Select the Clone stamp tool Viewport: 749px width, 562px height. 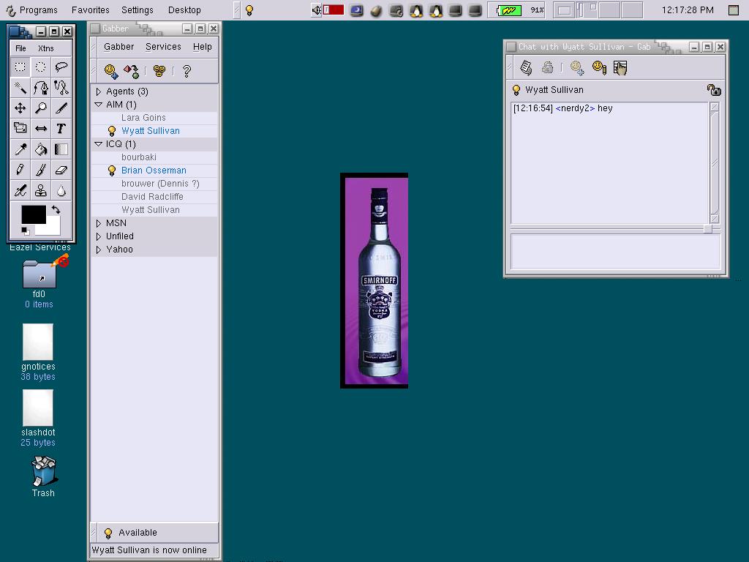coord(41,191)
